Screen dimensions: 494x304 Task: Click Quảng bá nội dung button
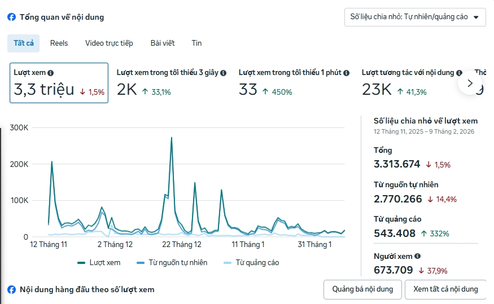click(x=362, y=289)
